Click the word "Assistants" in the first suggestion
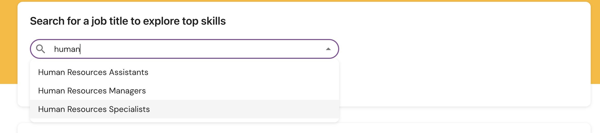The image size is (600, 133). point(129,72)
